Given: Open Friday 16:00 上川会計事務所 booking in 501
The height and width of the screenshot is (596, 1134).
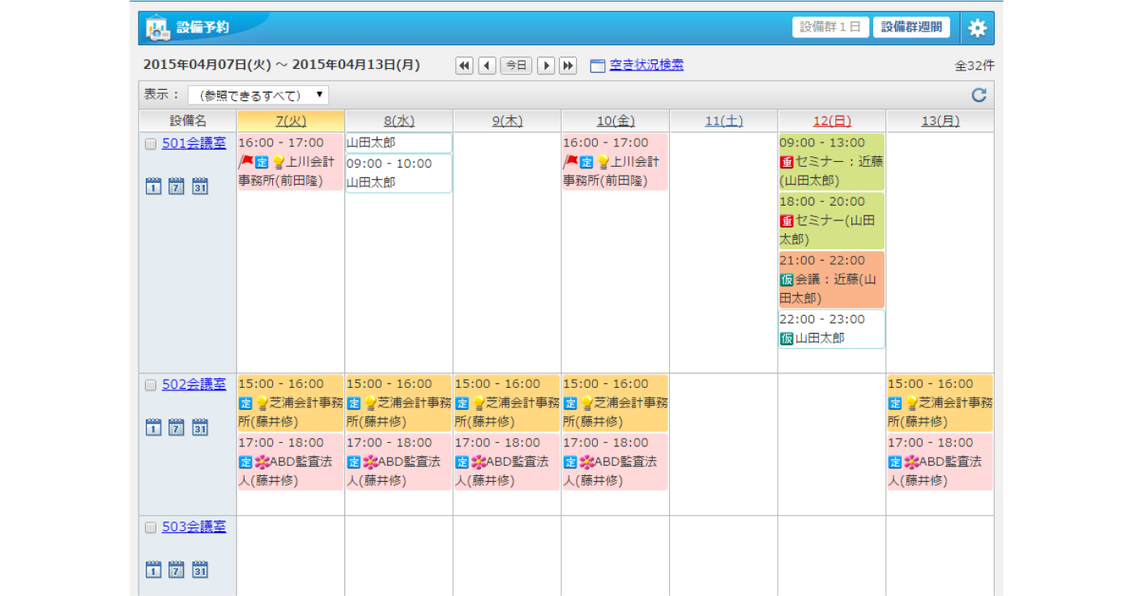Looking at the screenshot, I should coord(616,162).
